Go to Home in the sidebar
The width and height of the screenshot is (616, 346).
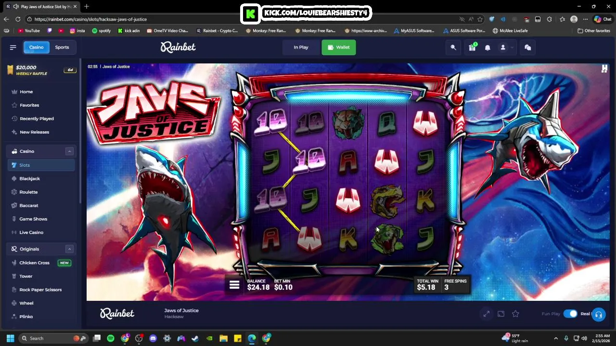[x=41, y=92]
